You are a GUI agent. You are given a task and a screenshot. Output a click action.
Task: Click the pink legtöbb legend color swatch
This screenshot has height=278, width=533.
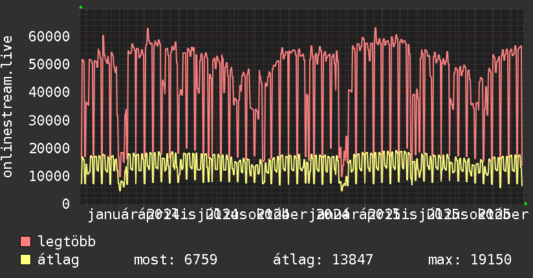tap(25, 242)
